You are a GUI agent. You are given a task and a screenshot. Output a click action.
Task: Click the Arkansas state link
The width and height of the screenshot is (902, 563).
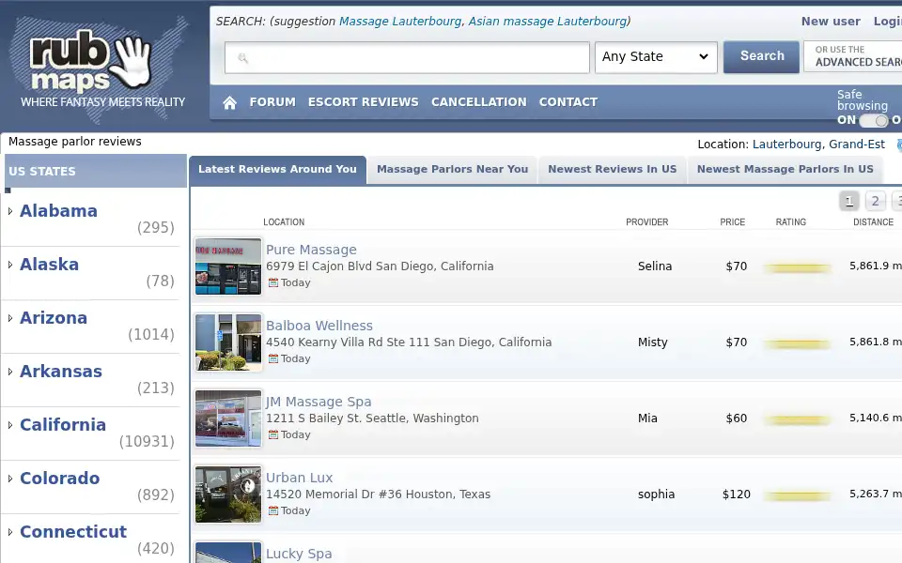[61, 372]
